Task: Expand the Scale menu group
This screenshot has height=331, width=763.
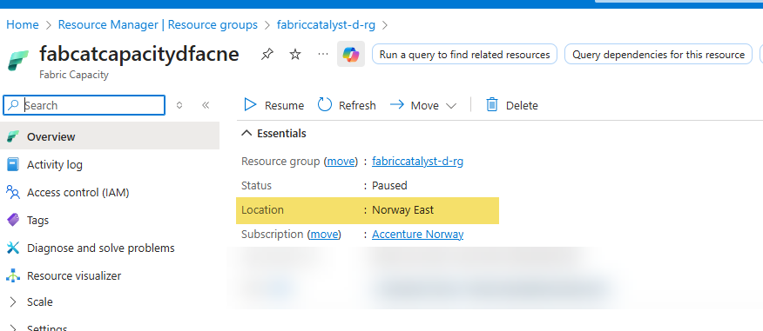Action: pos(13,301)
